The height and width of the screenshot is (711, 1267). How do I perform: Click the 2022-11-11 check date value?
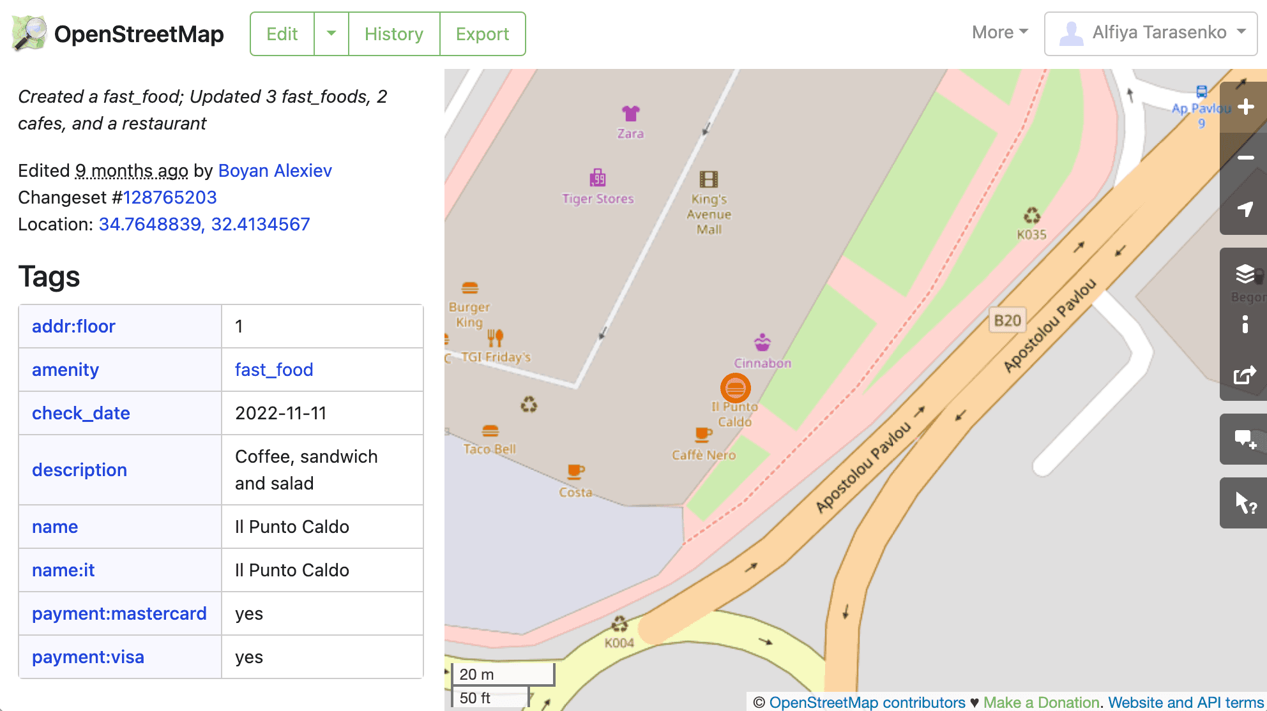[x=281, y=413]
